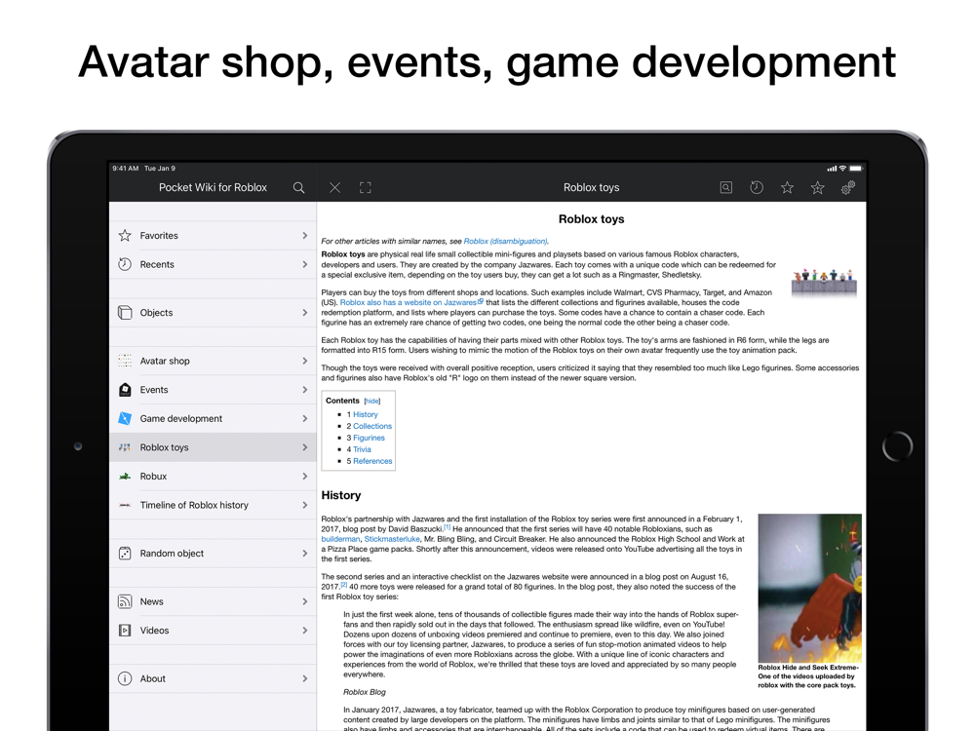Image resolution: width=975 pixels, height=731 pixels.
Task: Expand Favorites row chevron
Action: point(304,236)
